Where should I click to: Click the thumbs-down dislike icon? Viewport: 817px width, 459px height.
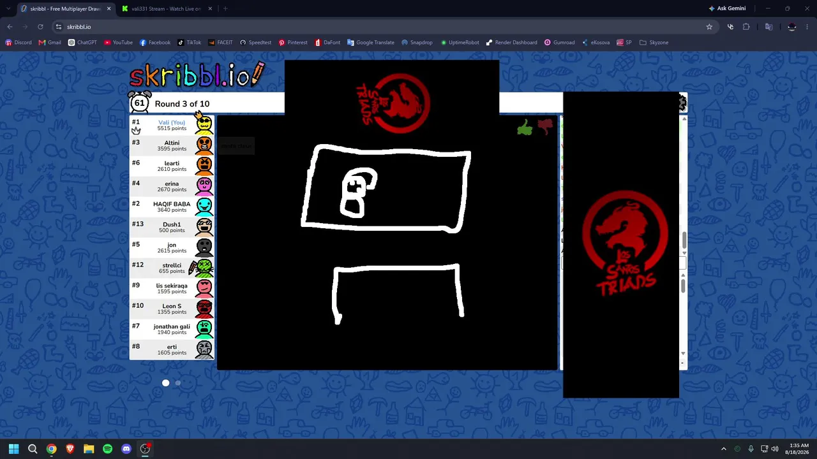545,127
